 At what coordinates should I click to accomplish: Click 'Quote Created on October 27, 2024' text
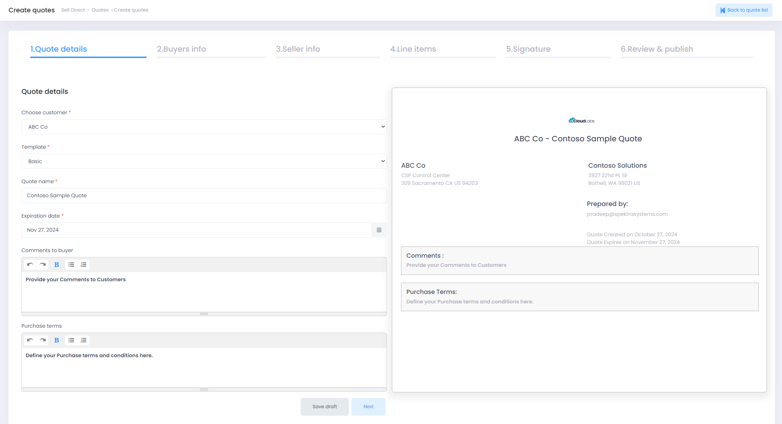632,235
